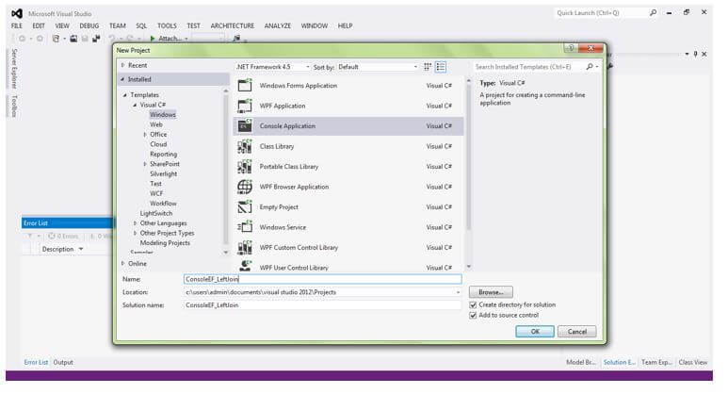Image resolution: width=728 pixels, height=394 pixels.
Task: Toggle Create directory for solution checkbox
Action: tap(473, 304)
